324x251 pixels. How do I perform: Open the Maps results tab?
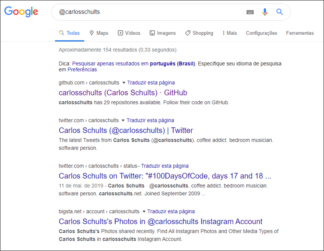pos(99,33)
